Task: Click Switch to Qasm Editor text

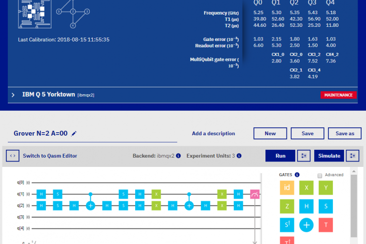Action: pos(50,156)
